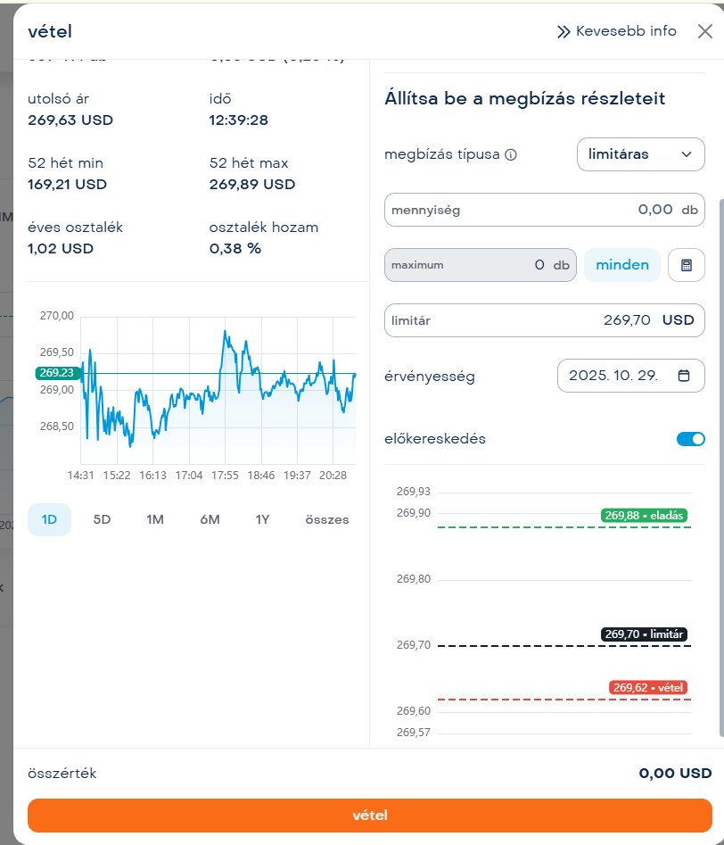This screenshot has width=724, height=845.
Task: Click the limitár price input field
Action: (544, 320)
